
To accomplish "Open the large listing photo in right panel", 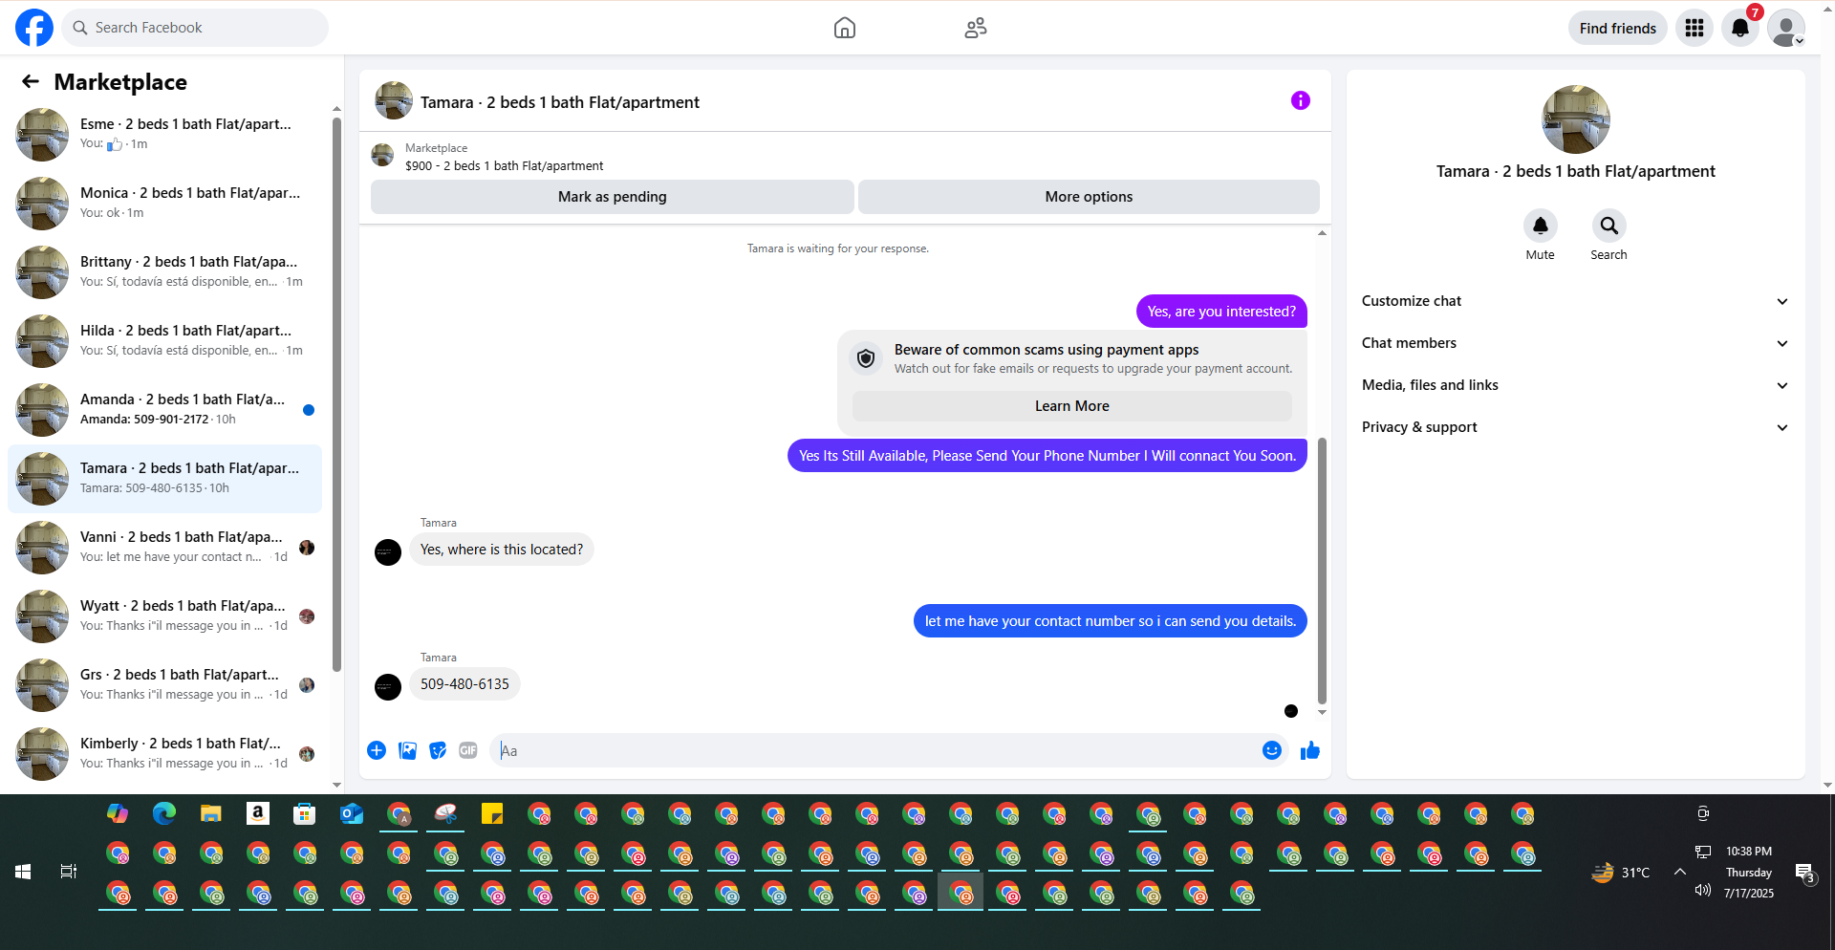I will point(1576,119).
